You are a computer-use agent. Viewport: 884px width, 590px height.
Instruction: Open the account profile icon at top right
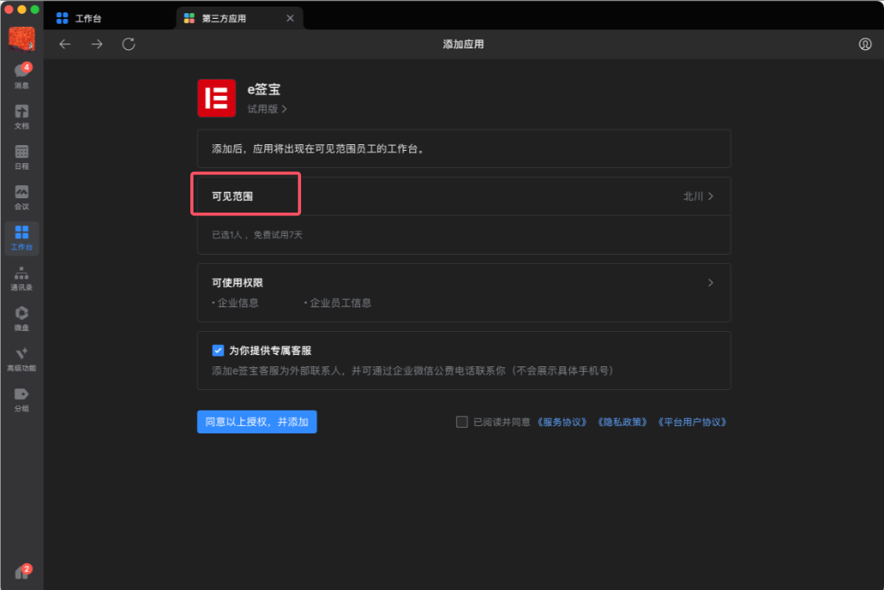[x=865, y=44]
